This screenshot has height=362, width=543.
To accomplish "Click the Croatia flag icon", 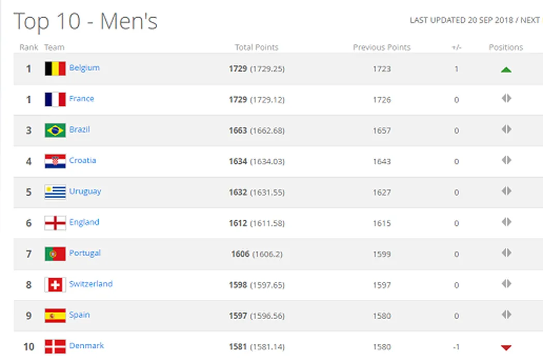I will (55, 161).
